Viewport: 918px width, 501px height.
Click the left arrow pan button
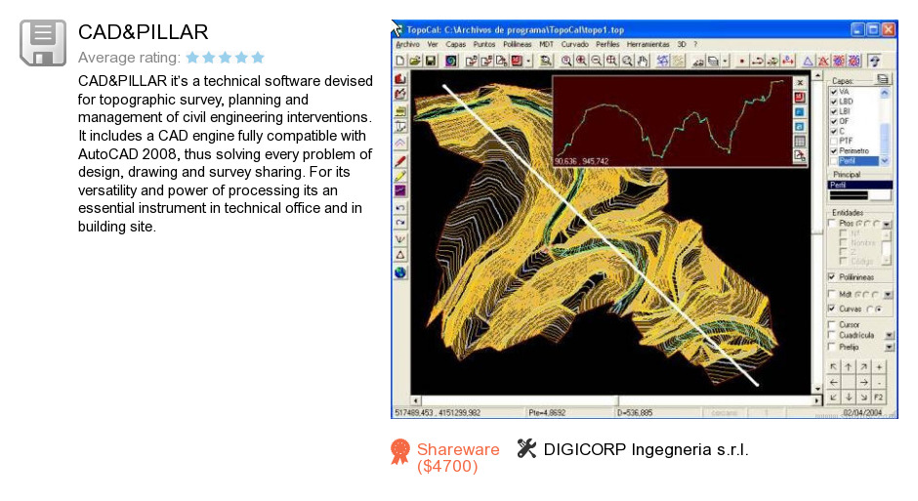834,382
